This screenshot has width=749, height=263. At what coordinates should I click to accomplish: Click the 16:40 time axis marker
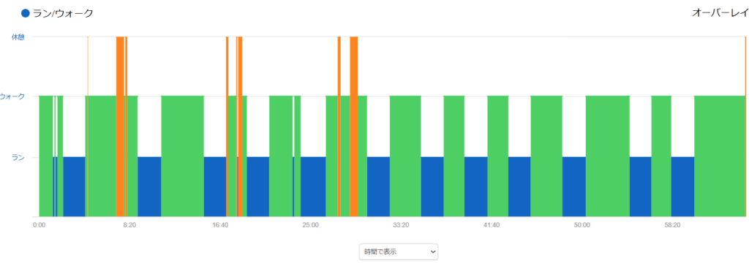tap(219, 224)
